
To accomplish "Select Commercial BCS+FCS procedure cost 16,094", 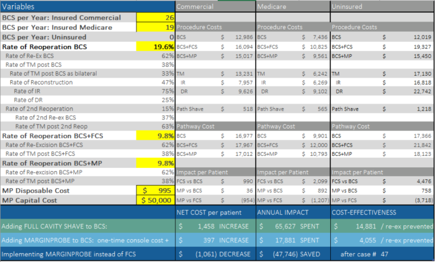I will coord(244,47).
